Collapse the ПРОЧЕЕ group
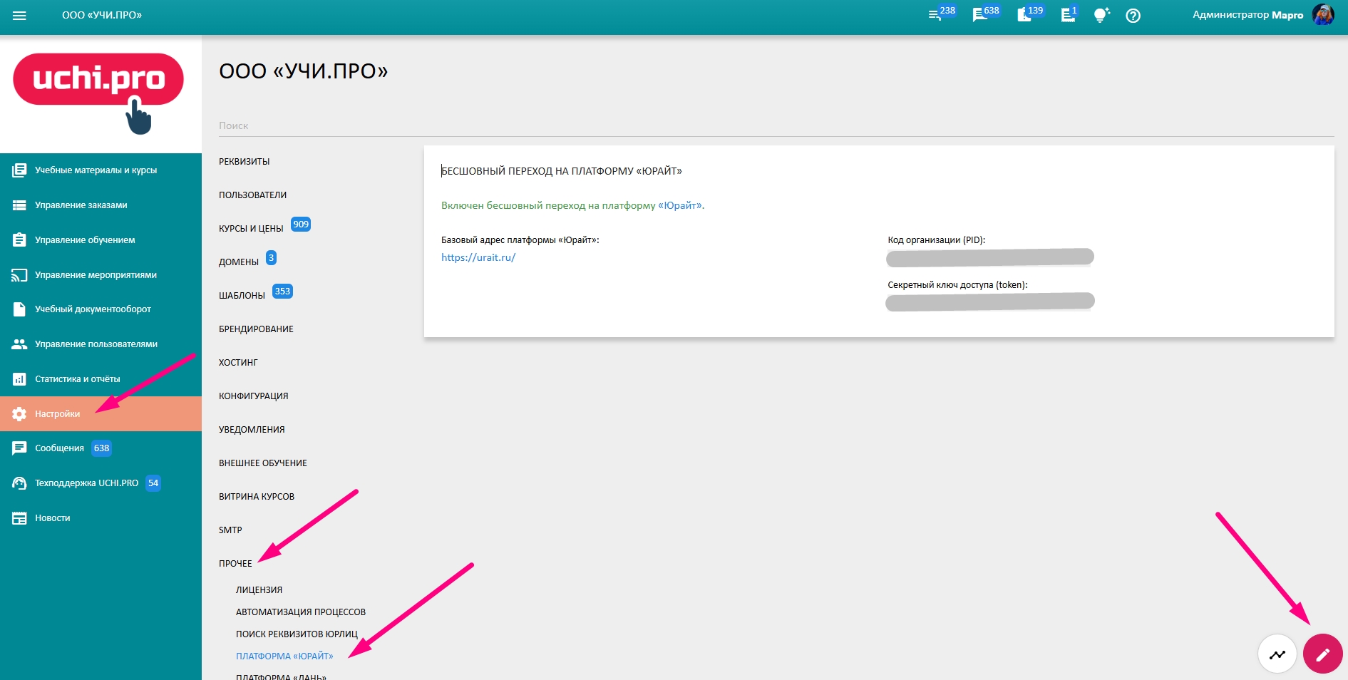The image size is (1348, 680). (x=235, y=564)
